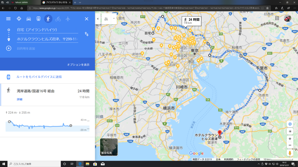Select the recommended travel mode icon
The width and height of the screenshot is (298, 167).
[19, 19]
